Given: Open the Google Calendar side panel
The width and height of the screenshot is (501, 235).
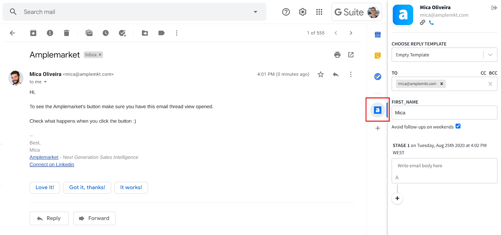Looking at the screenshot, I should click(x=378, y=34).
